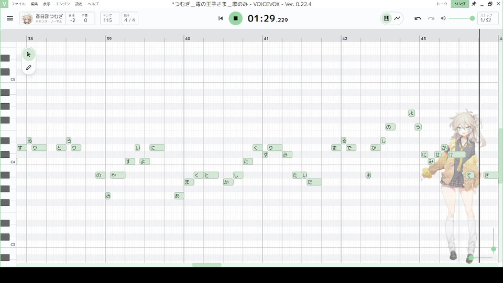
Task: Select the ま note at measure 40
Action: (189, 182)
